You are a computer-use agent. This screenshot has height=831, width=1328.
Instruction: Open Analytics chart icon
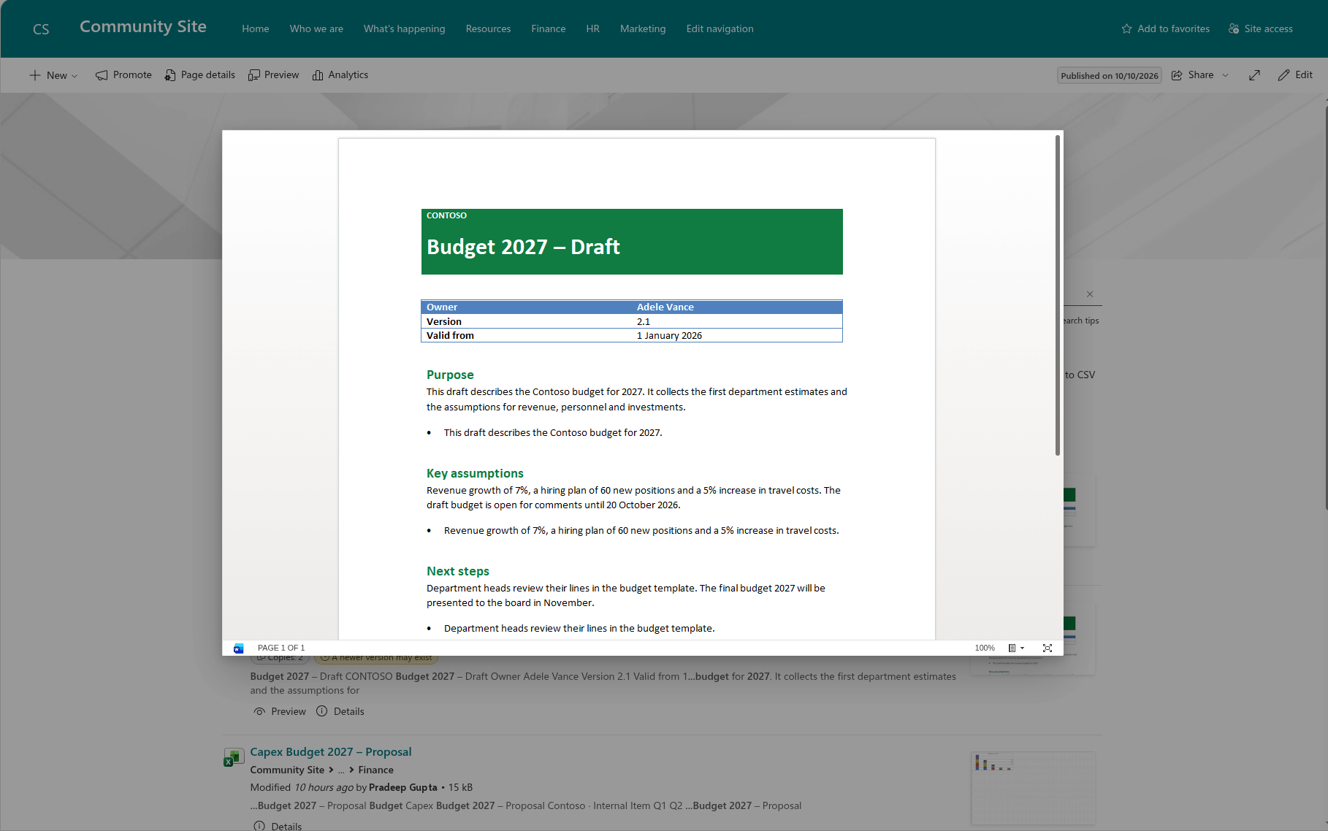(318, 75)
